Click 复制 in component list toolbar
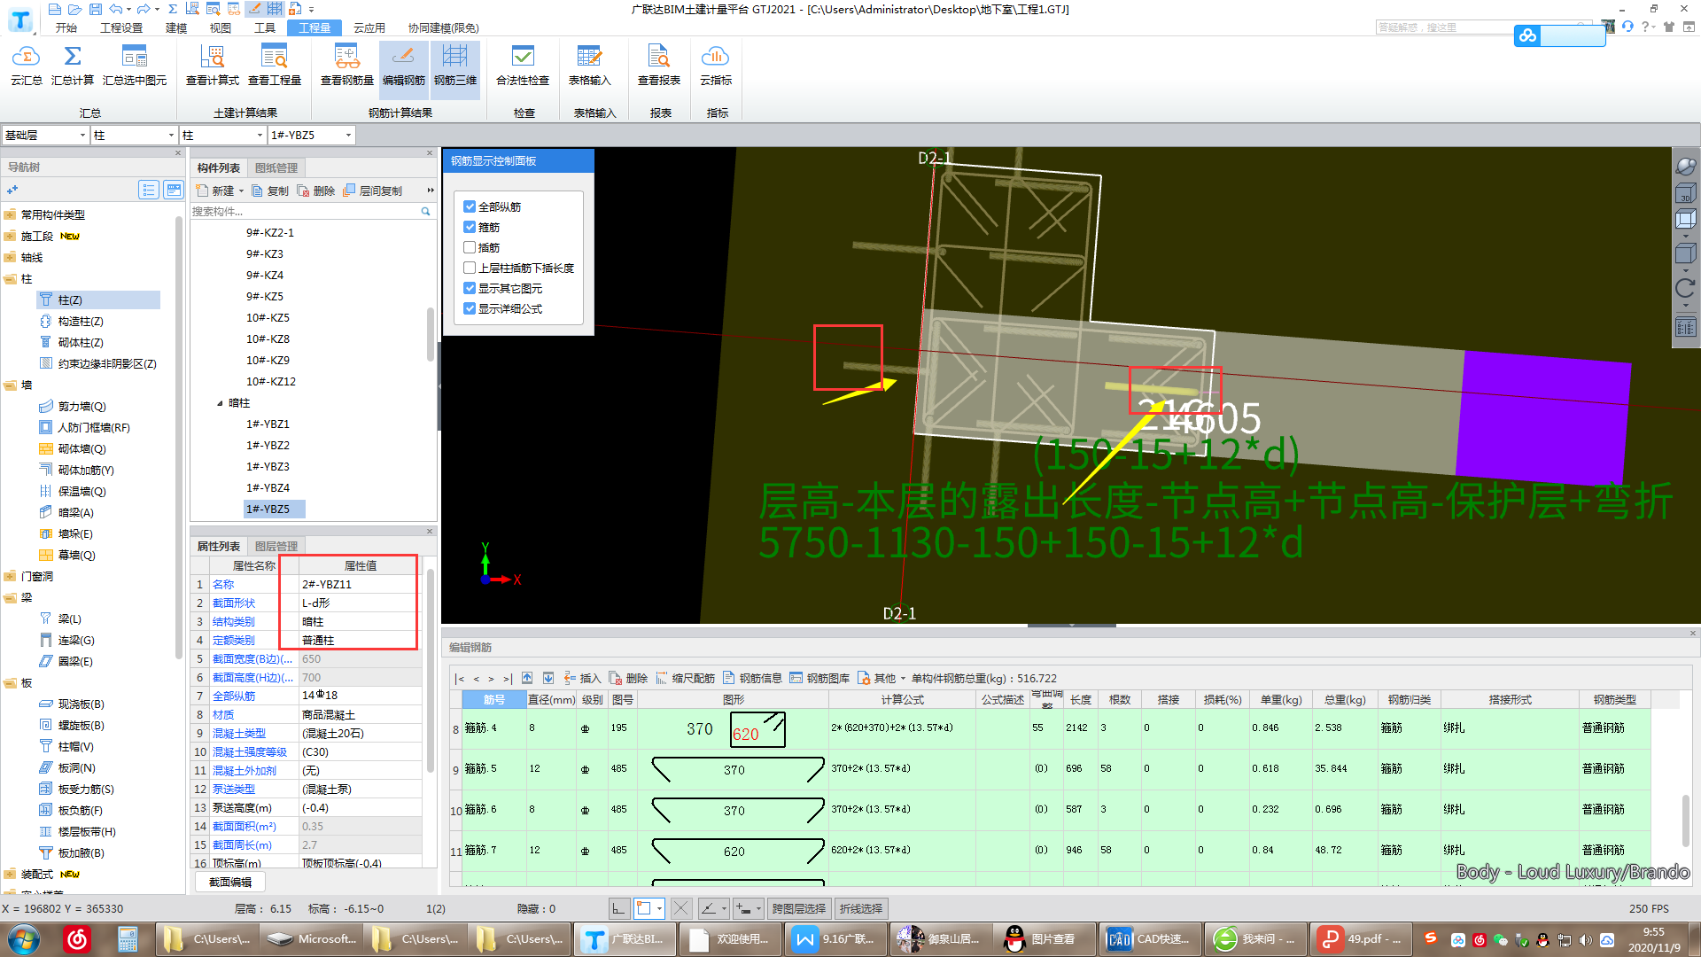 270,191
